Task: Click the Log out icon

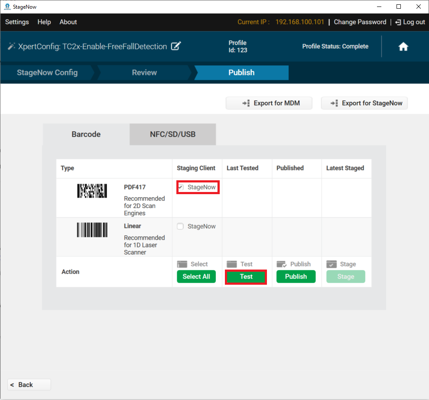Action: [398, 23]
